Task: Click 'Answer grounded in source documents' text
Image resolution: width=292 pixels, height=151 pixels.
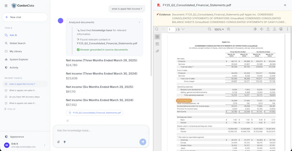Action: click(x=104, y=50)
